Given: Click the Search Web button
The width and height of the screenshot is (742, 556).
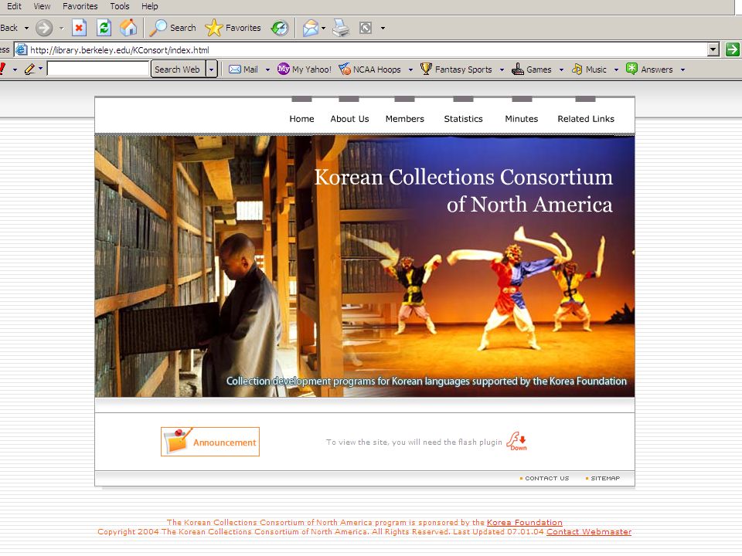Looking at the screenshot, I should (178, 69).
